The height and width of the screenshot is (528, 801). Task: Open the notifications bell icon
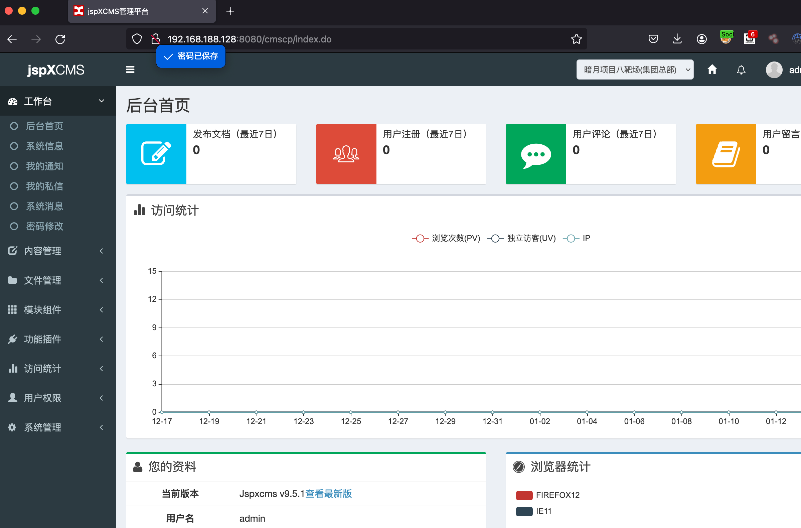click(x=741, y=70)
